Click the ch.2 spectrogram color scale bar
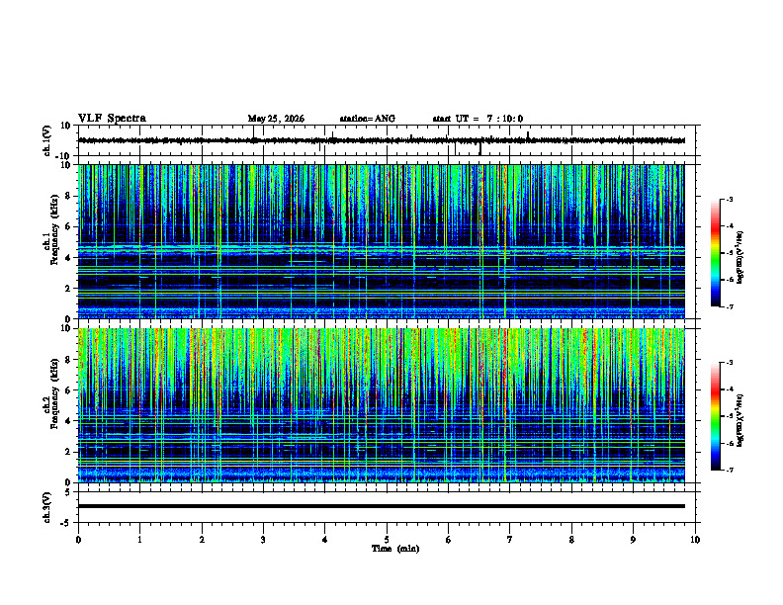783x605 pixels. [x=715, y=416]
